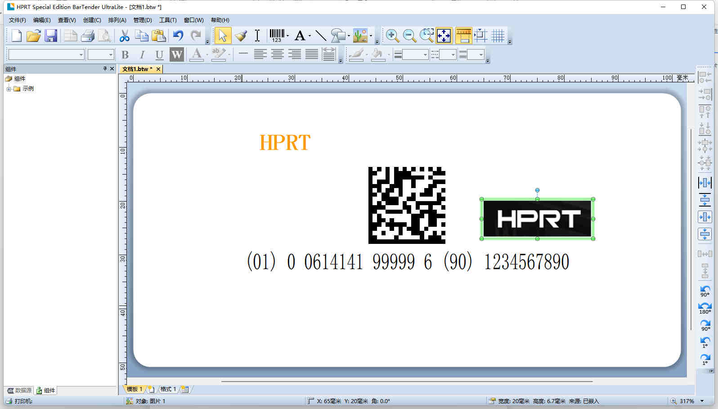Open the barcode tool dropdown arrow
Screen dimensions: 718x409
(288, 36)
